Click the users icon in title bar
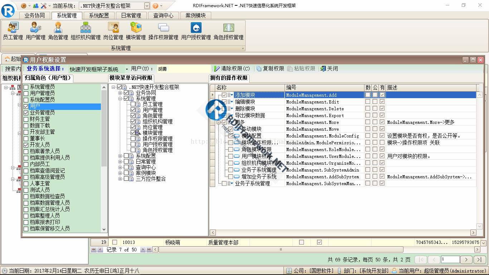This screenshot has width=489, height=275. pyautogui.click(x=35, y=6)
